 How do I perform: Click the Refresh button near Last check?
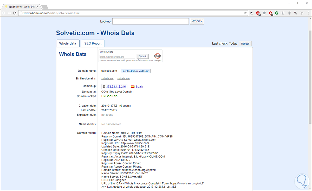click(245, 44)
